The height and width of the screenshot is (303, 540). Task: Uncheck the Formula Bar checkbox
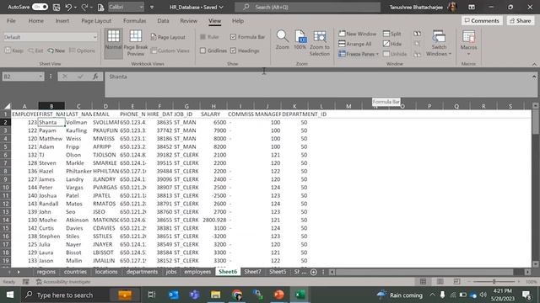pos(233,37)
